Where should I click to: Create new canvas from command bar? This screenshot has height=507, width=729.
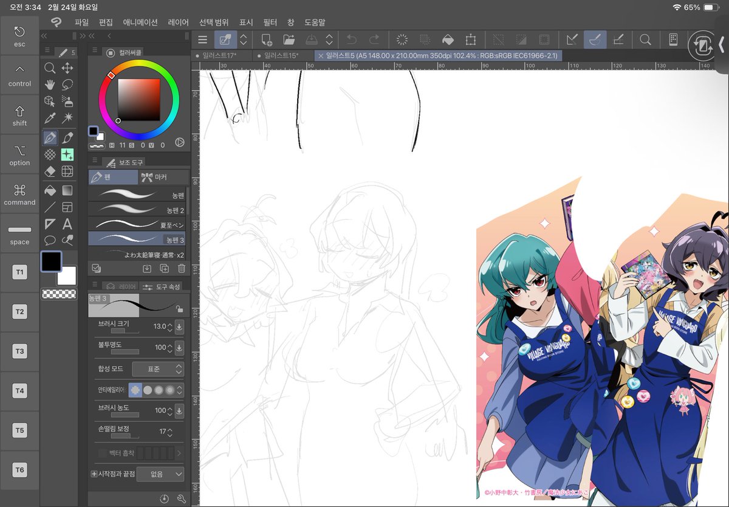(x=266, y=40)
